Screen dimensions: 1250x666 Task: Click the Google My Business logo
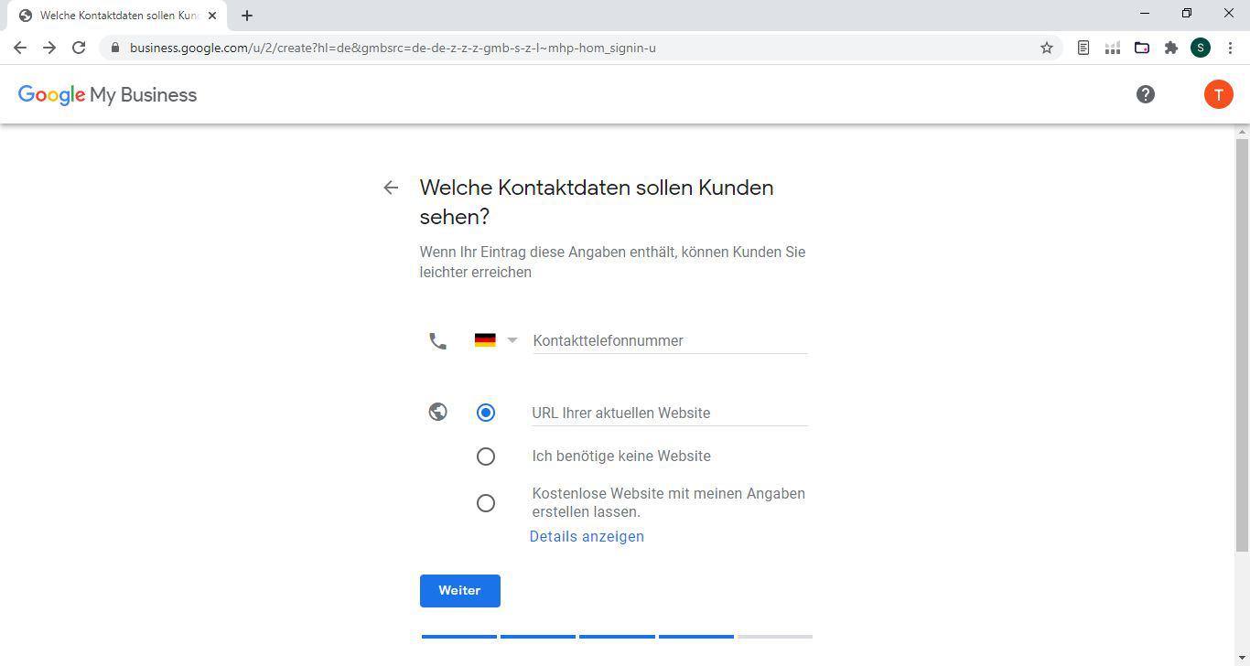(107, 95)
